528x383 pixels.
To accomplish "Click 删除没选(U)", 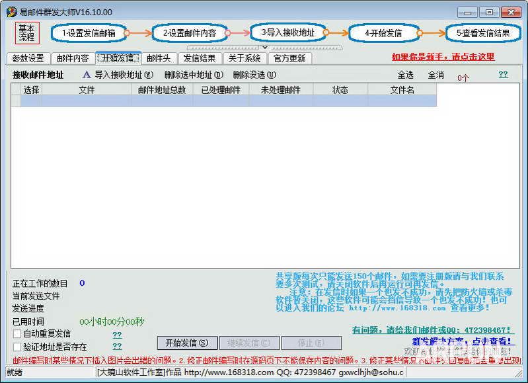I will click(254, 75).
